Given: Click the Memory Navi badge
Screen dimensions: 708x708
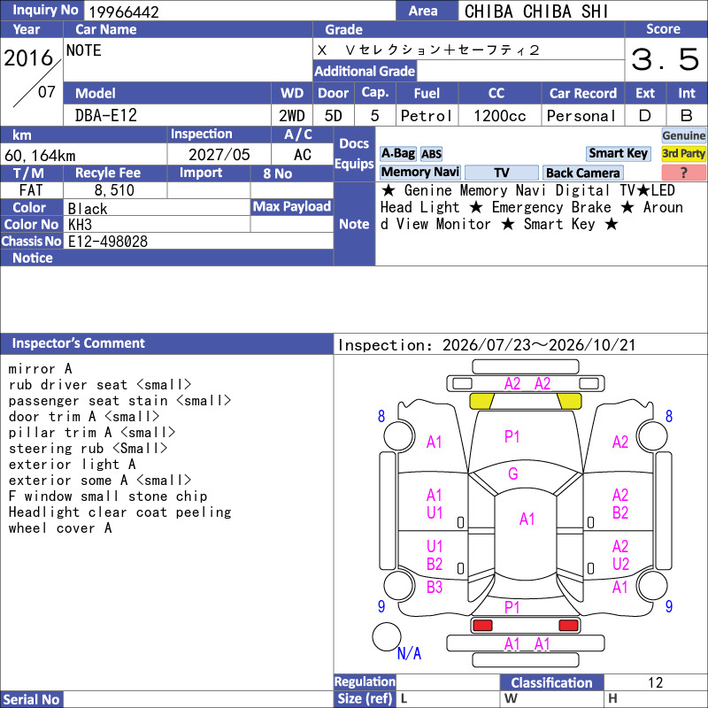Looking at the screenshot, I should pos(419,172).
